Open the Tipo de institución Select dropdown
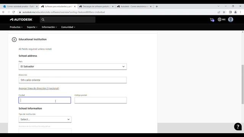This screenshot has height=137, width=244. 45,119
